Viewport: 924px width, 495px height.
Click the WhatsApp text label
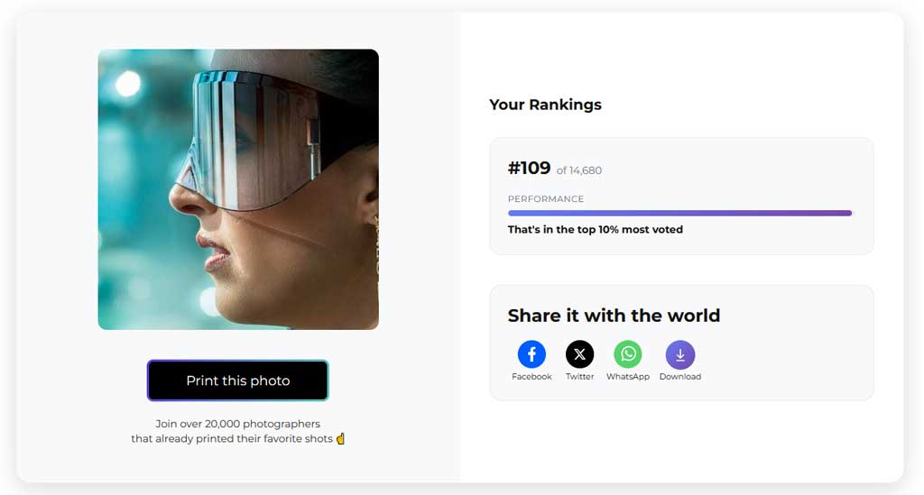pos(628,377)
